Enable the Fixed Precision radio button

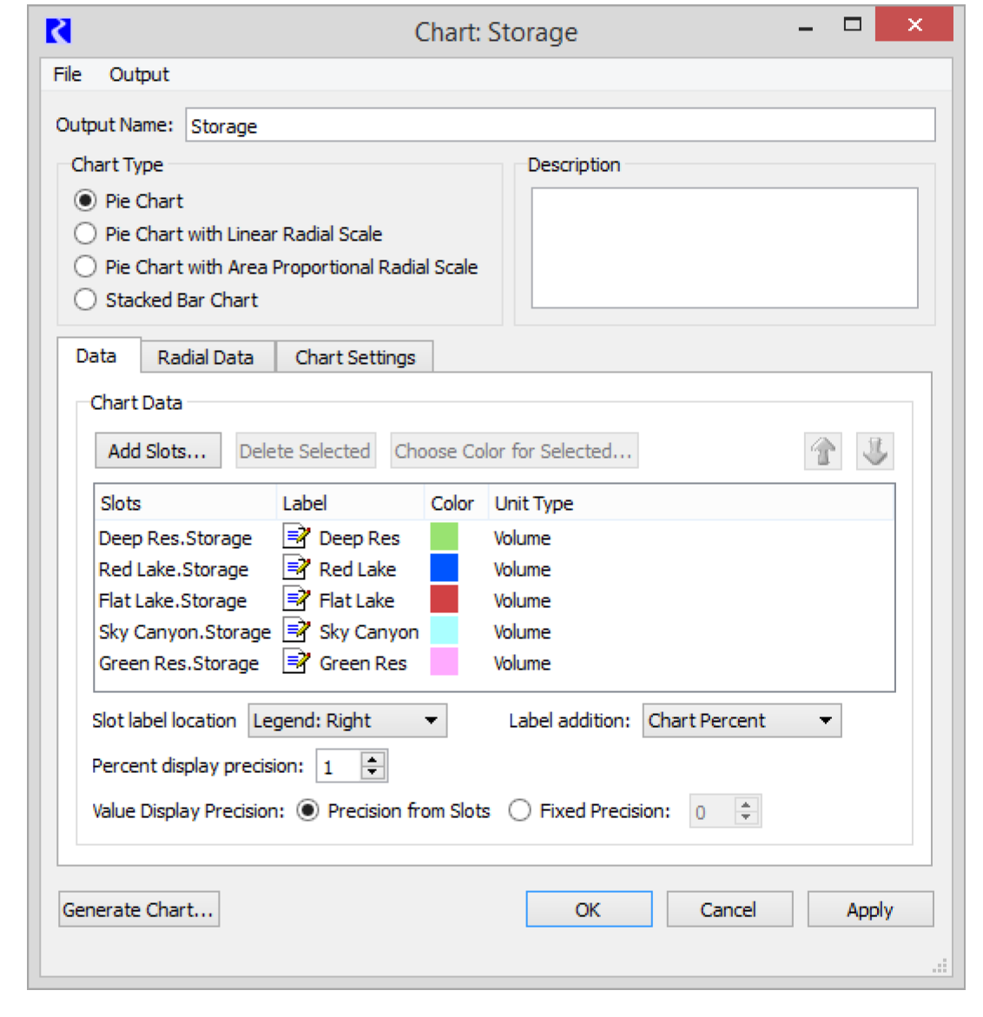(520, 811)
